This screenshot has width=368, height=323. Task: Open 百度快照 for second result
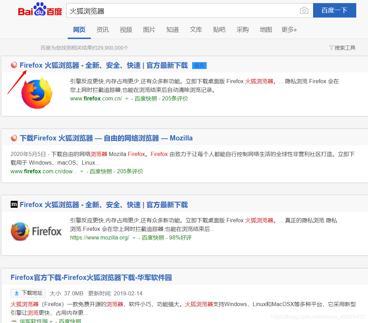101,172
